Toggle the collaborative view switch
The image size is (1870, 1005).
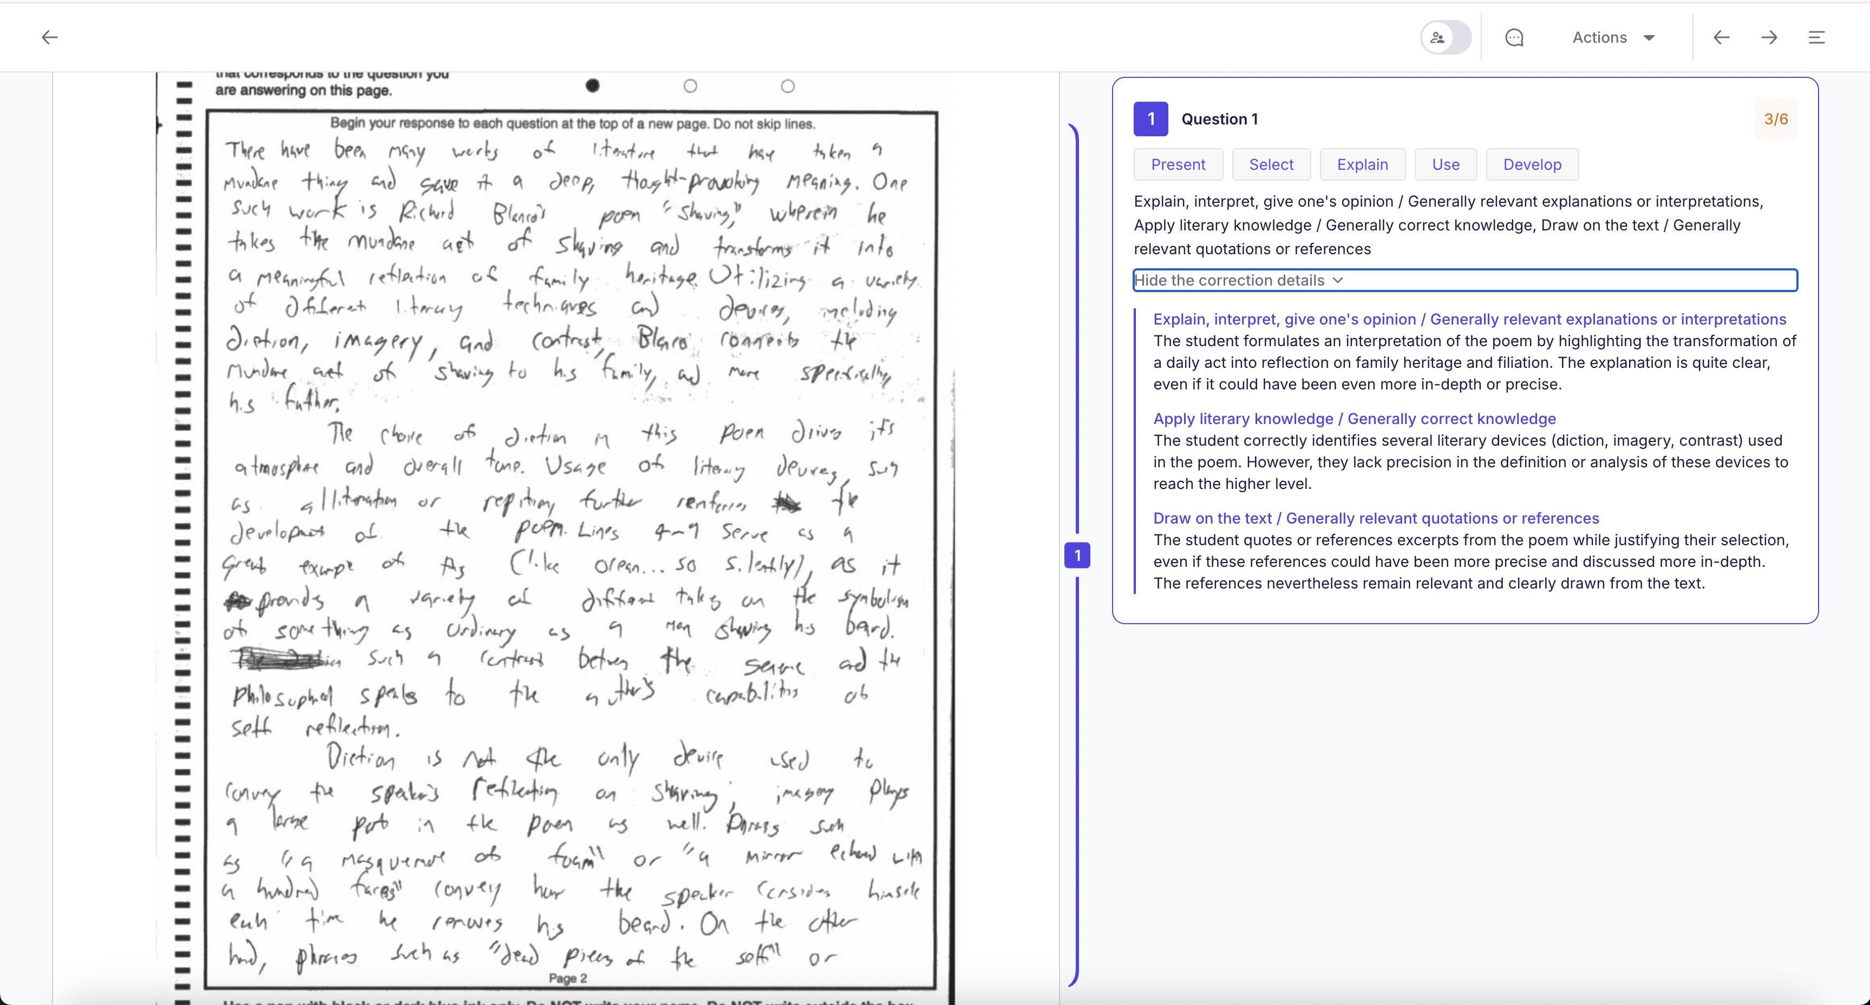1444,38
